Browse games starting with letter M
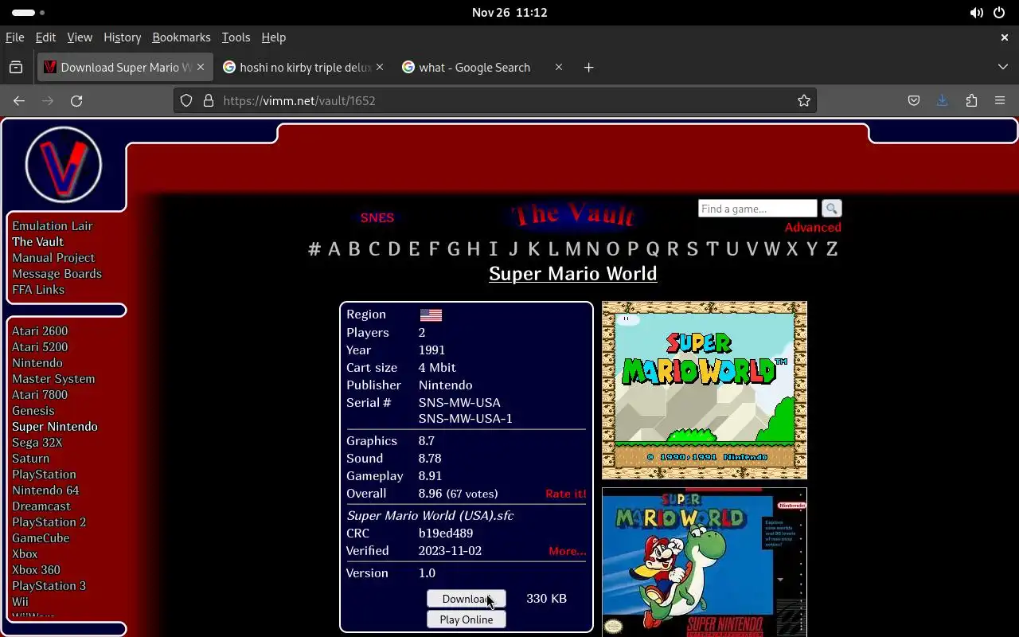1019x637 pixels. tap(573, 249)
